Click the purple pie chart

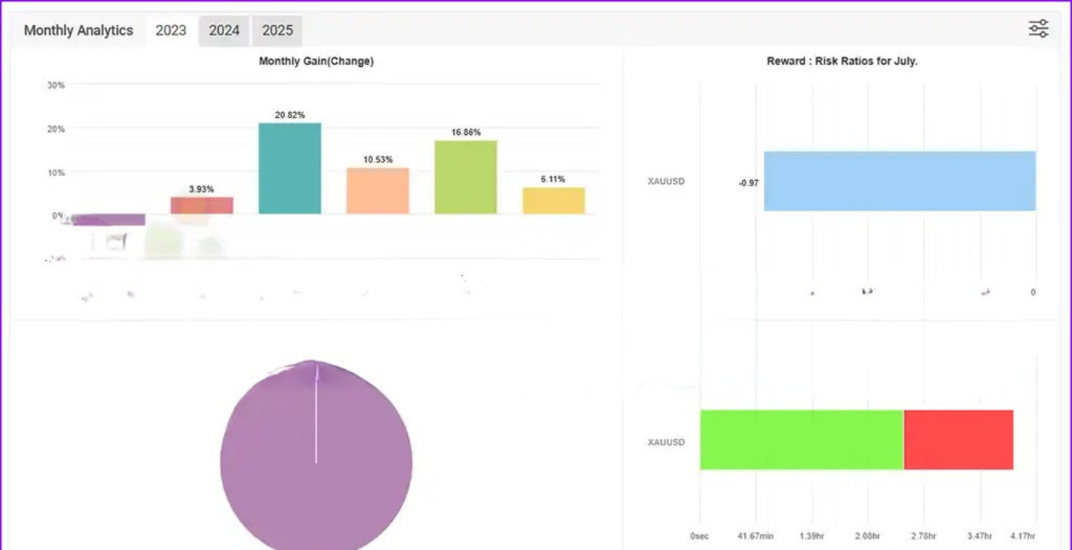(316, 461)
